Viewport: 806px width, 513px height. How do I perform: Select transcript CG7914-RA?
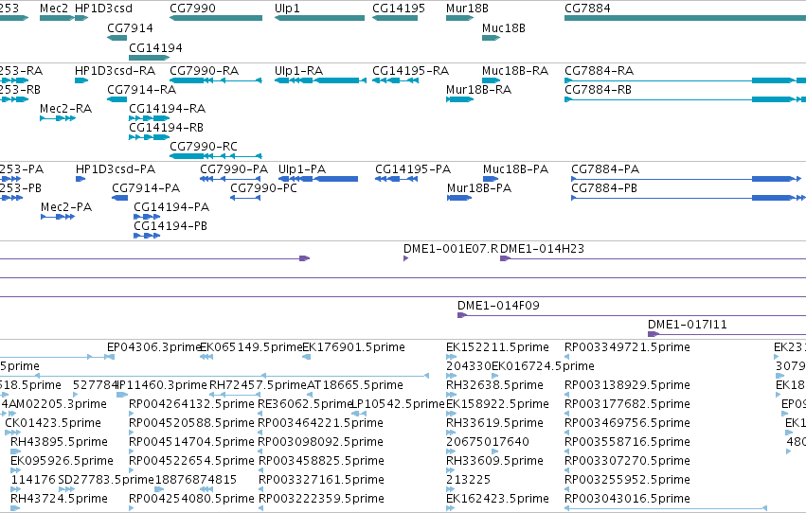click(141, 89)
